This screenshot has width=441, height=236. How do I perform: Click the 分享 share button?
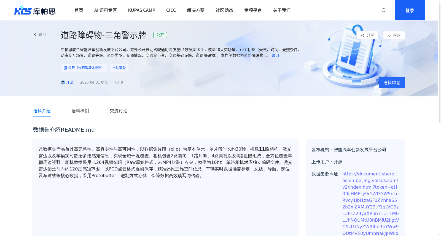point(367,35)
